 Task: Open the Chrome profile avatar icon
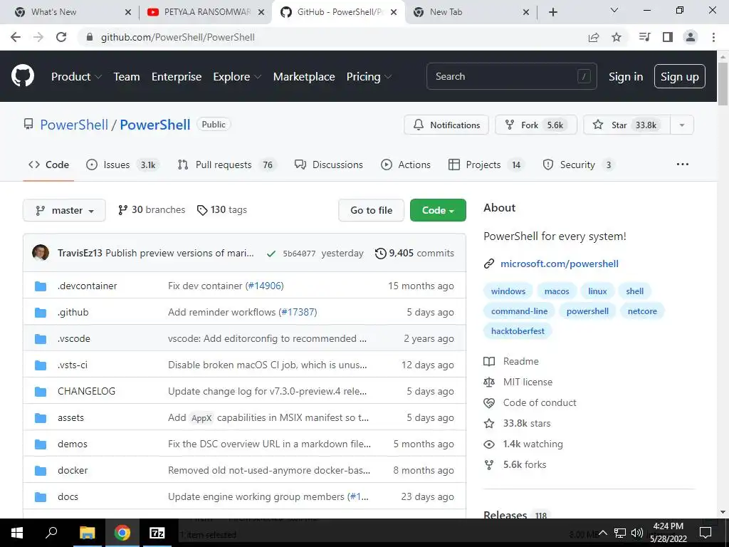pyautogui.click(x=691, y=37)
